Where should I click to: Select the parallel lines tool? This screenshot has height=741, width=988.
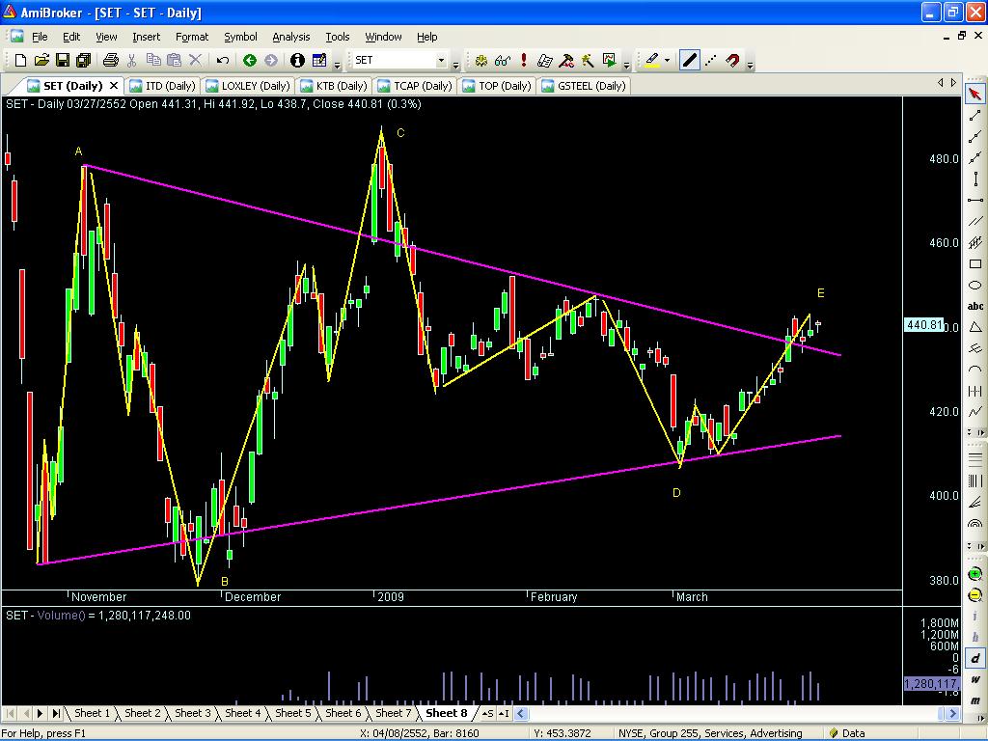pos(974,221)
